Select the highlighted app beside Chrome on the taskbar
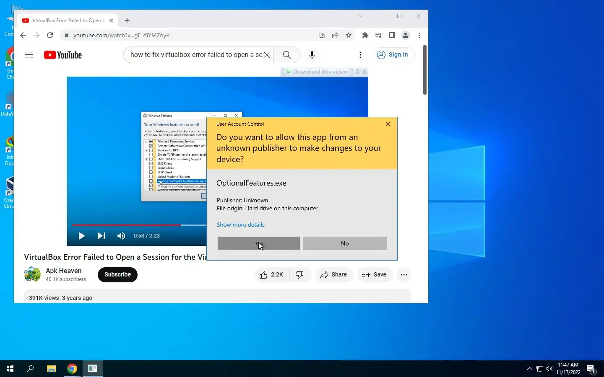 (93, 369)
